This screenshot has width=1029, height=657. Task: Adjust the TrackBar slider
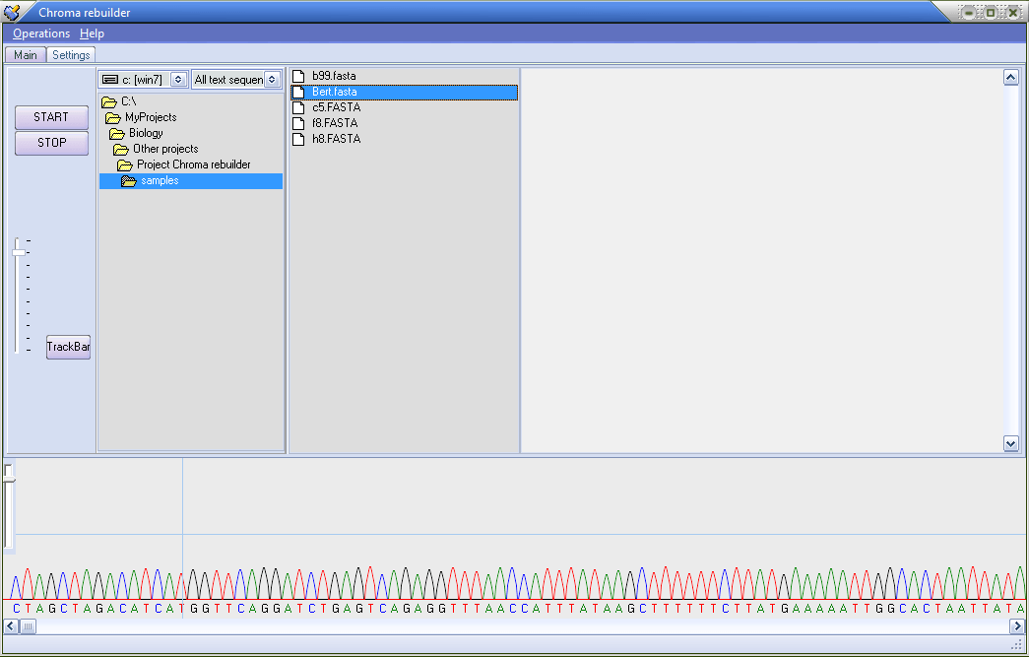tap(20, 251)
